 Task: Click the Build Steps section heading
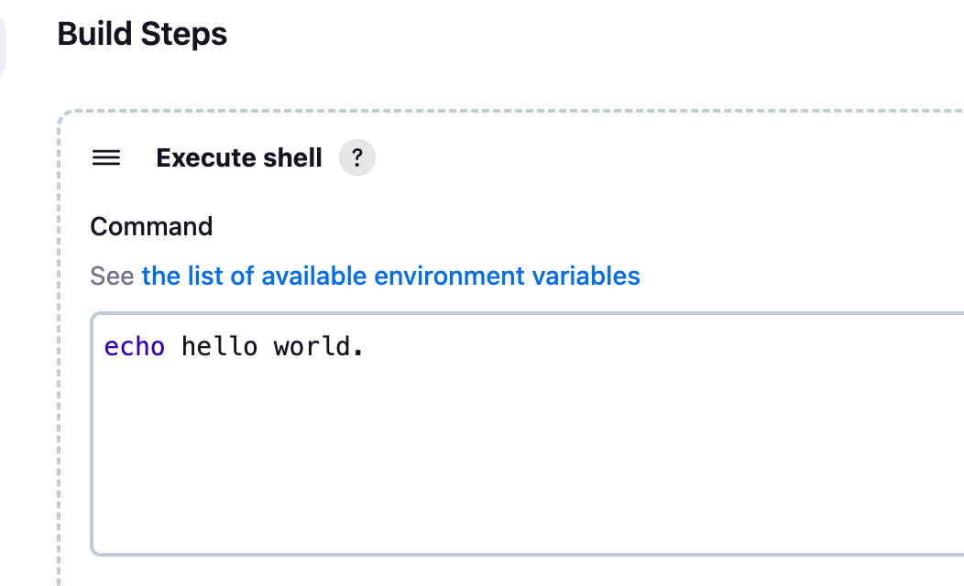pos(142,34)
